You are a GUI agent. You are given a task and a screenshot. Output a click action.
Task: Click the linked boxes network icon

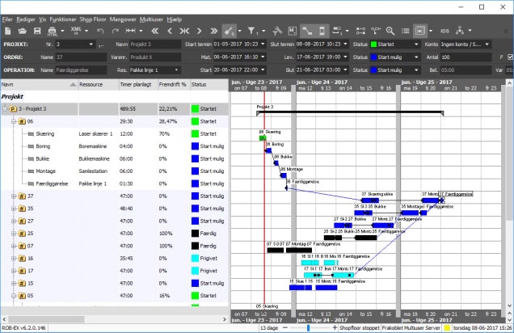[x=360, y=31]
